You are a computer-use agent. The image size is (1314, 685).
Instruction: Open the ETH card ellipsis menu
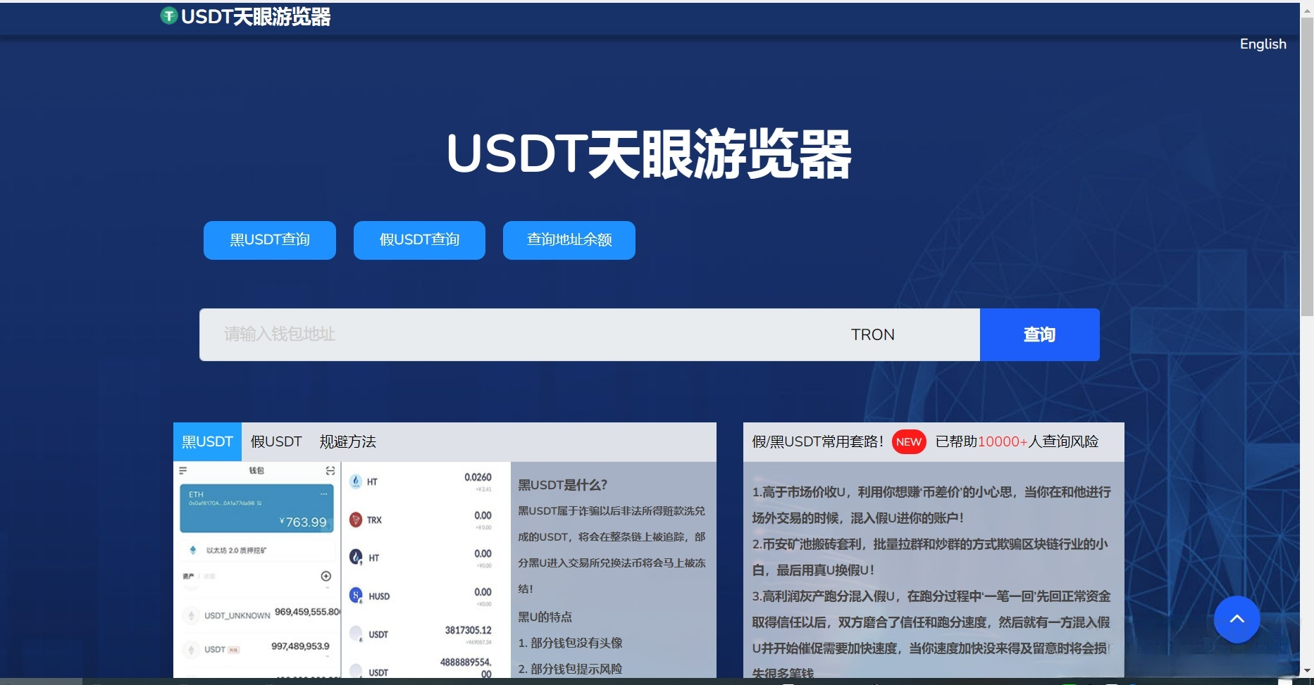324,494
